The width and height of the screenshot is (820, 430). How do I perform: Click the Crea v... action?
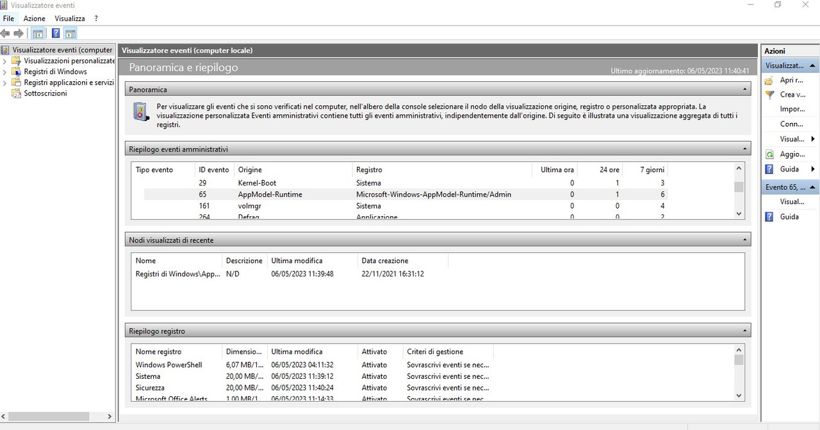pyautogui.click(x=792, y=95)
